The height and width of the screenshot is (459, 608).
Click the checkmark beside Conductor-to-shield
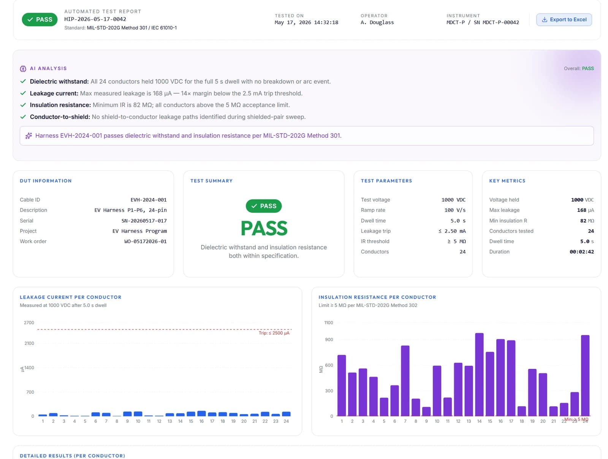[23, 117]
